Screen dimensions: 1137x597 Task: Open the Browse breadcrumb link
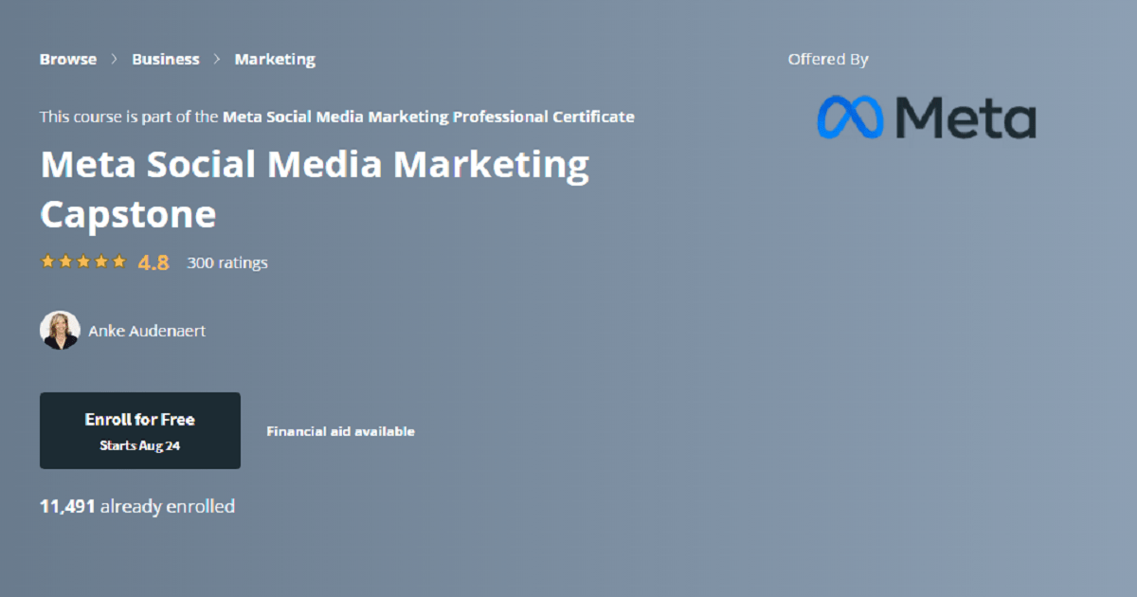(68, 59)
